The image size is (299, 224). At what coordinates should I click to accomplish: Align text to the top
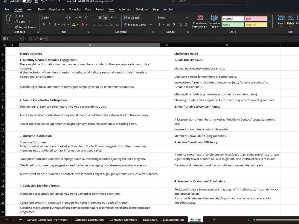click(x=94, y=17)
